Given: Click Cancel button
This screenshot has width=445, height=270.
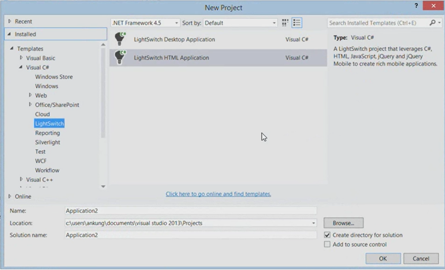Looking at the screenshot, I should point(421,258).
